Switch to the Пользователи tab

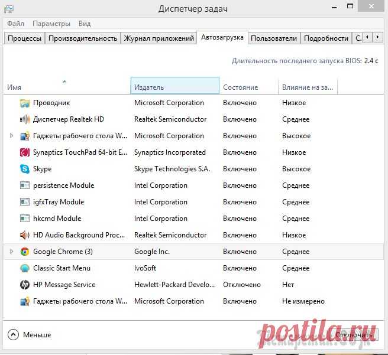click(x=274, y=38)
